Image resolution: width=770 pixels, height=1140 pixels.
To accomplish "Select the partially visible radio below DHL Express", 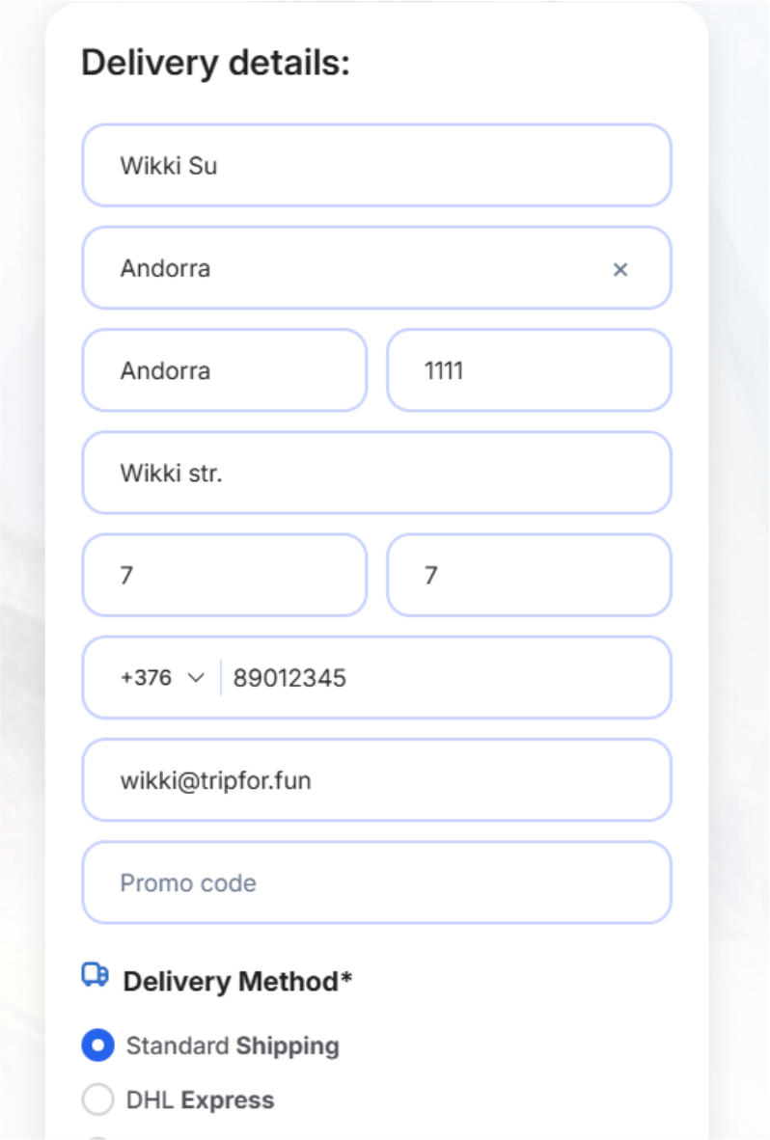I will [x=98, y=1137].
